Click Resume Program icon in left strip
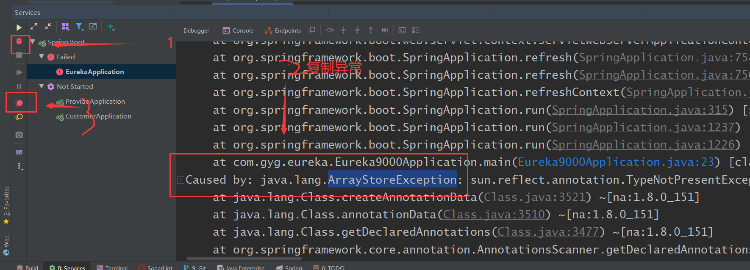This screenshot has width=750, height=270. tap(19, 72)
